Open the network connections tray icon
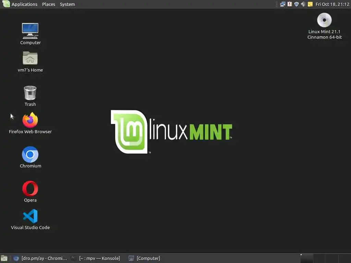The image size is (351, 263). tap(283, 4)
